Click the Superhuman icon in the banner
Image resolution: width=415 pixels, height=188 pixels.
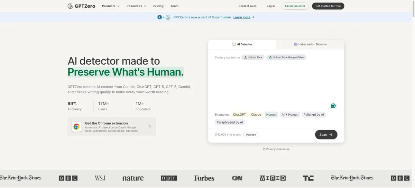click(159, 17)
